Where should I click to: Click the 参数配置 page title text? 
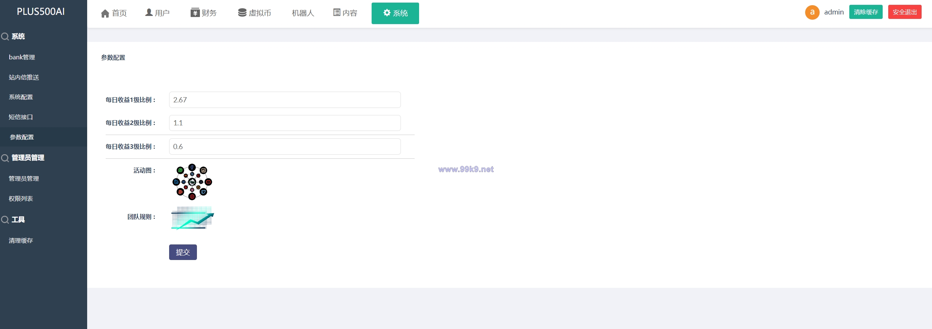tap(113, 58)
